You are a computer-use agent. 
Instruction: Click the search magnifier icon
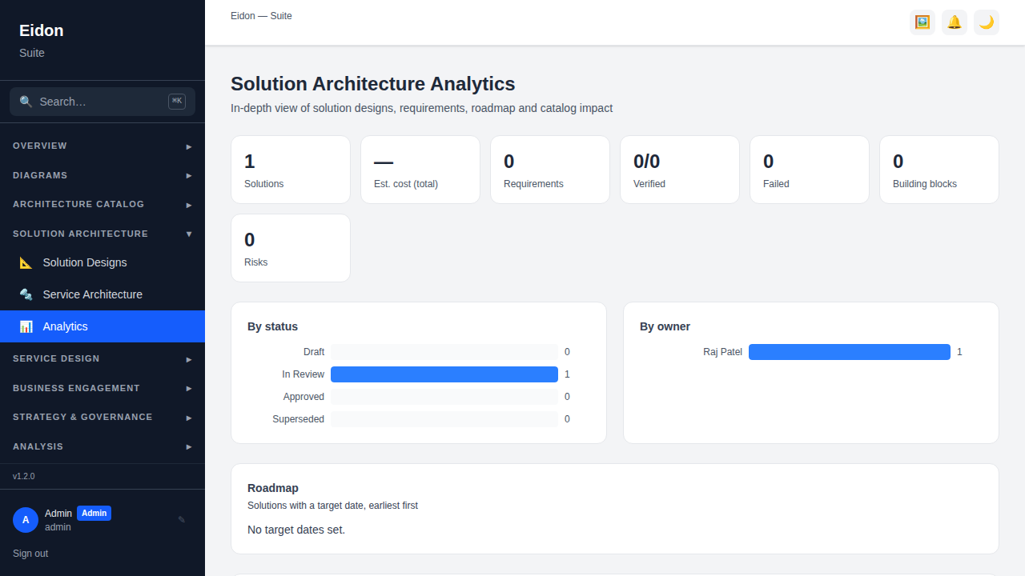[26, 102]
